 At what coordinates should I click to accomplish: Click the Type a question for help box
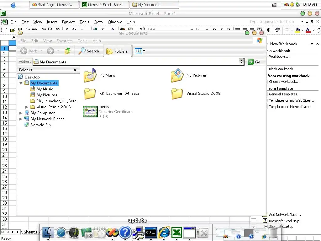click(271, 22)
